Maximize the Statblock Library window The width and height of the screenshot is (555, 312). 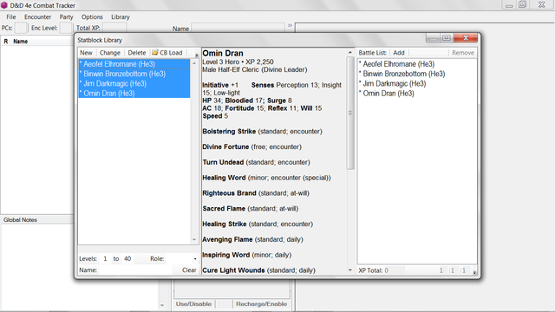coord(446,38)
